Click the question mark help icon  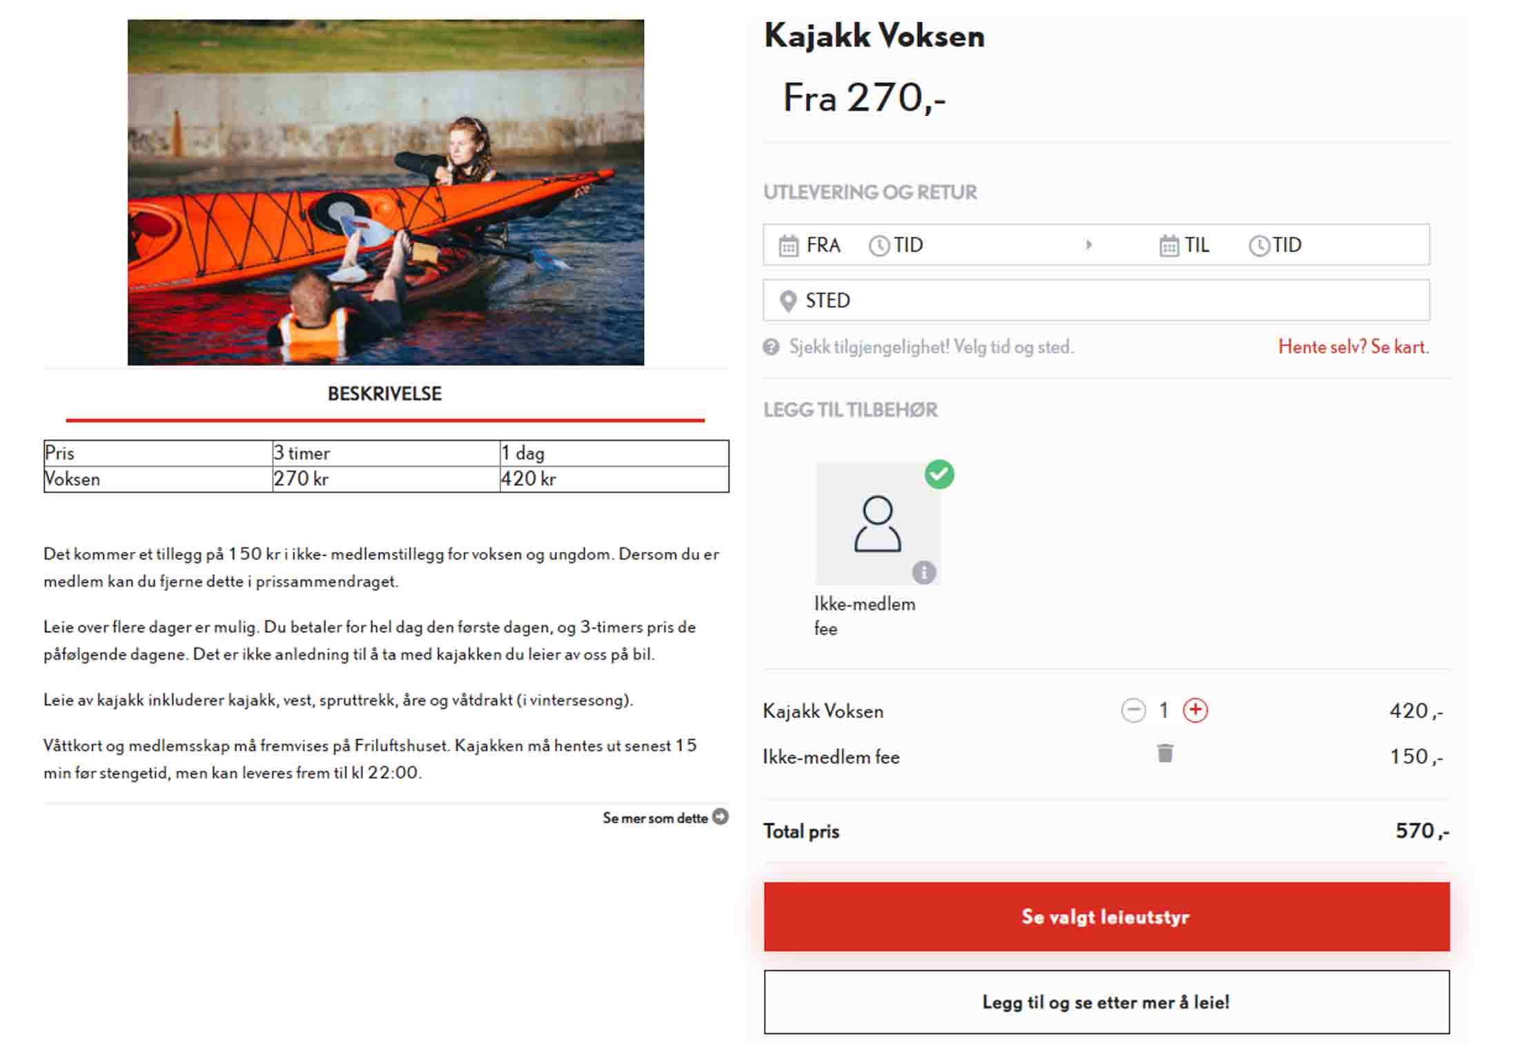pos(771,347)
